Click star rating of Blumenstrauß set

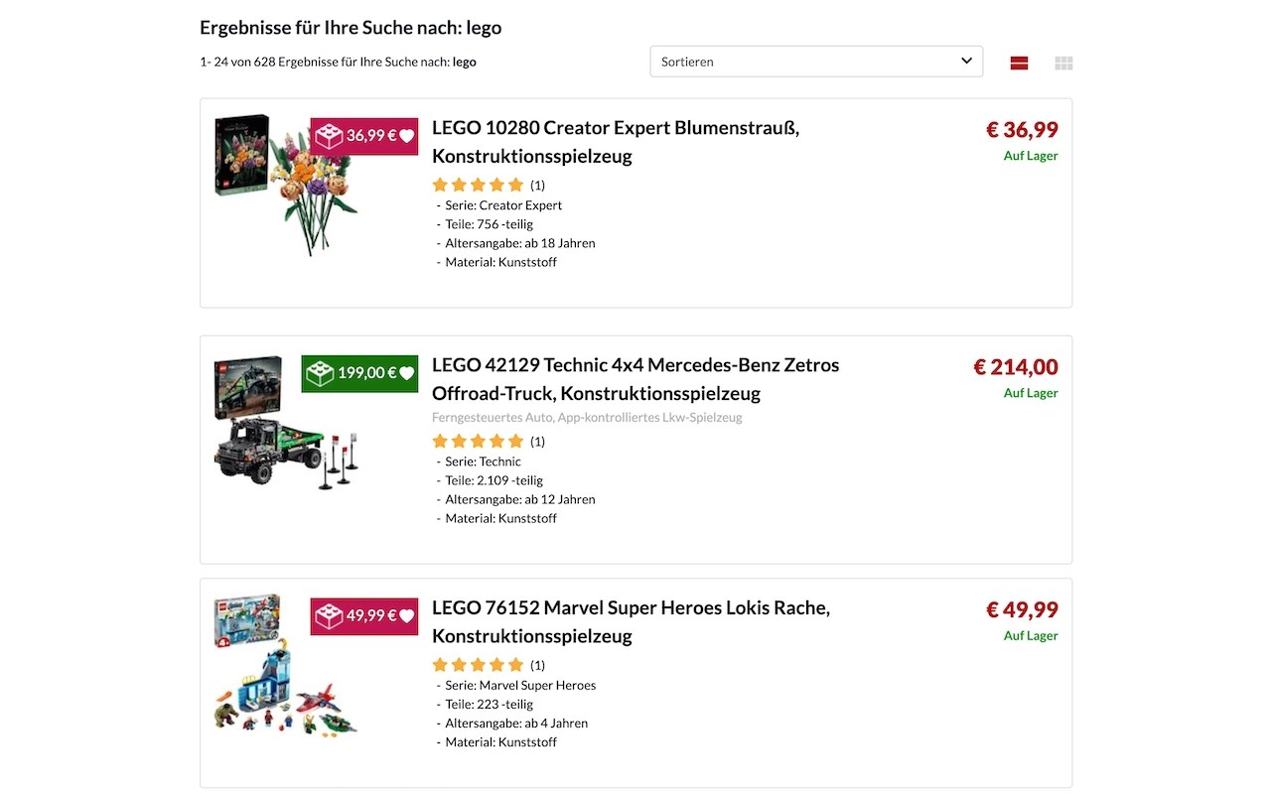pyautogui.click(x=478, y=185)
